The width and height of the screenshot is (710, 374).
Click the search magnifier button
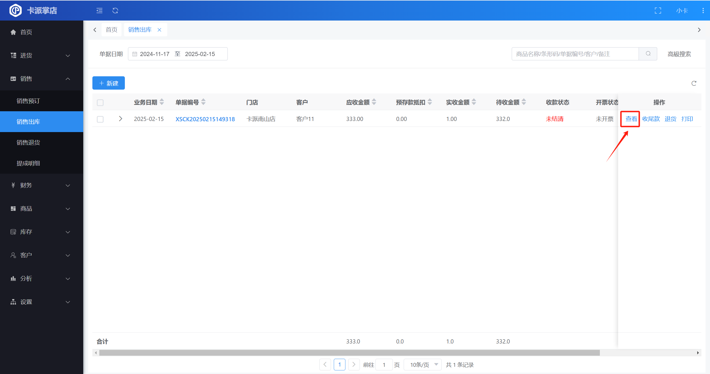648,54
